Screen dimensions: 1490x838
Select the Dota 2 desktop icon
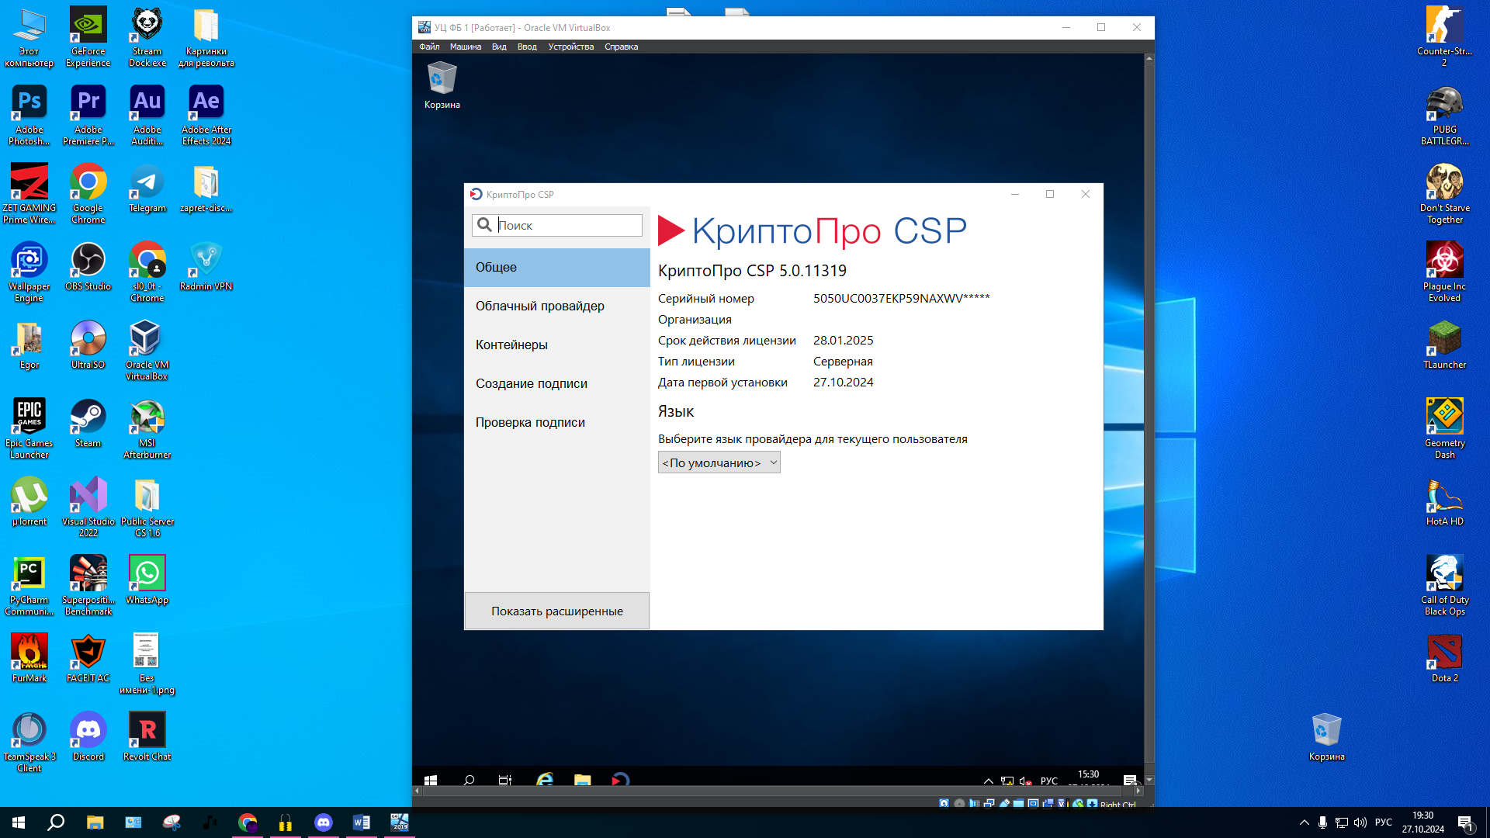1445,658
